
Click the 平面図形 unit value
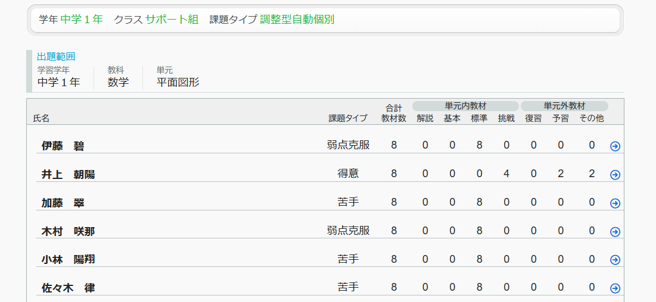(178, 82)
